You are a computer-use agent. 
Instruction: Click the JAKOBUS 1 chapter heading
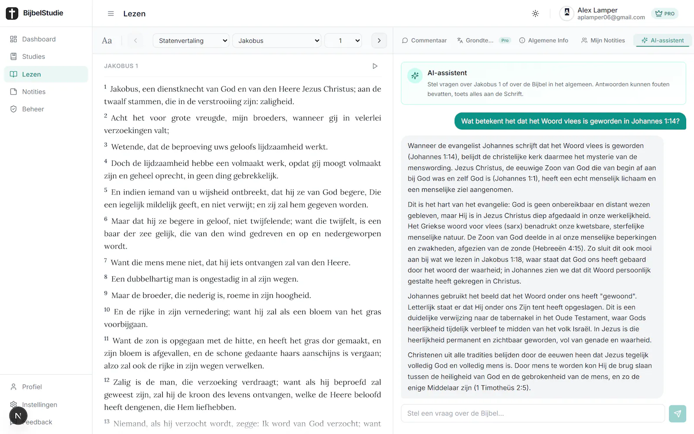[x=121, y=66]
